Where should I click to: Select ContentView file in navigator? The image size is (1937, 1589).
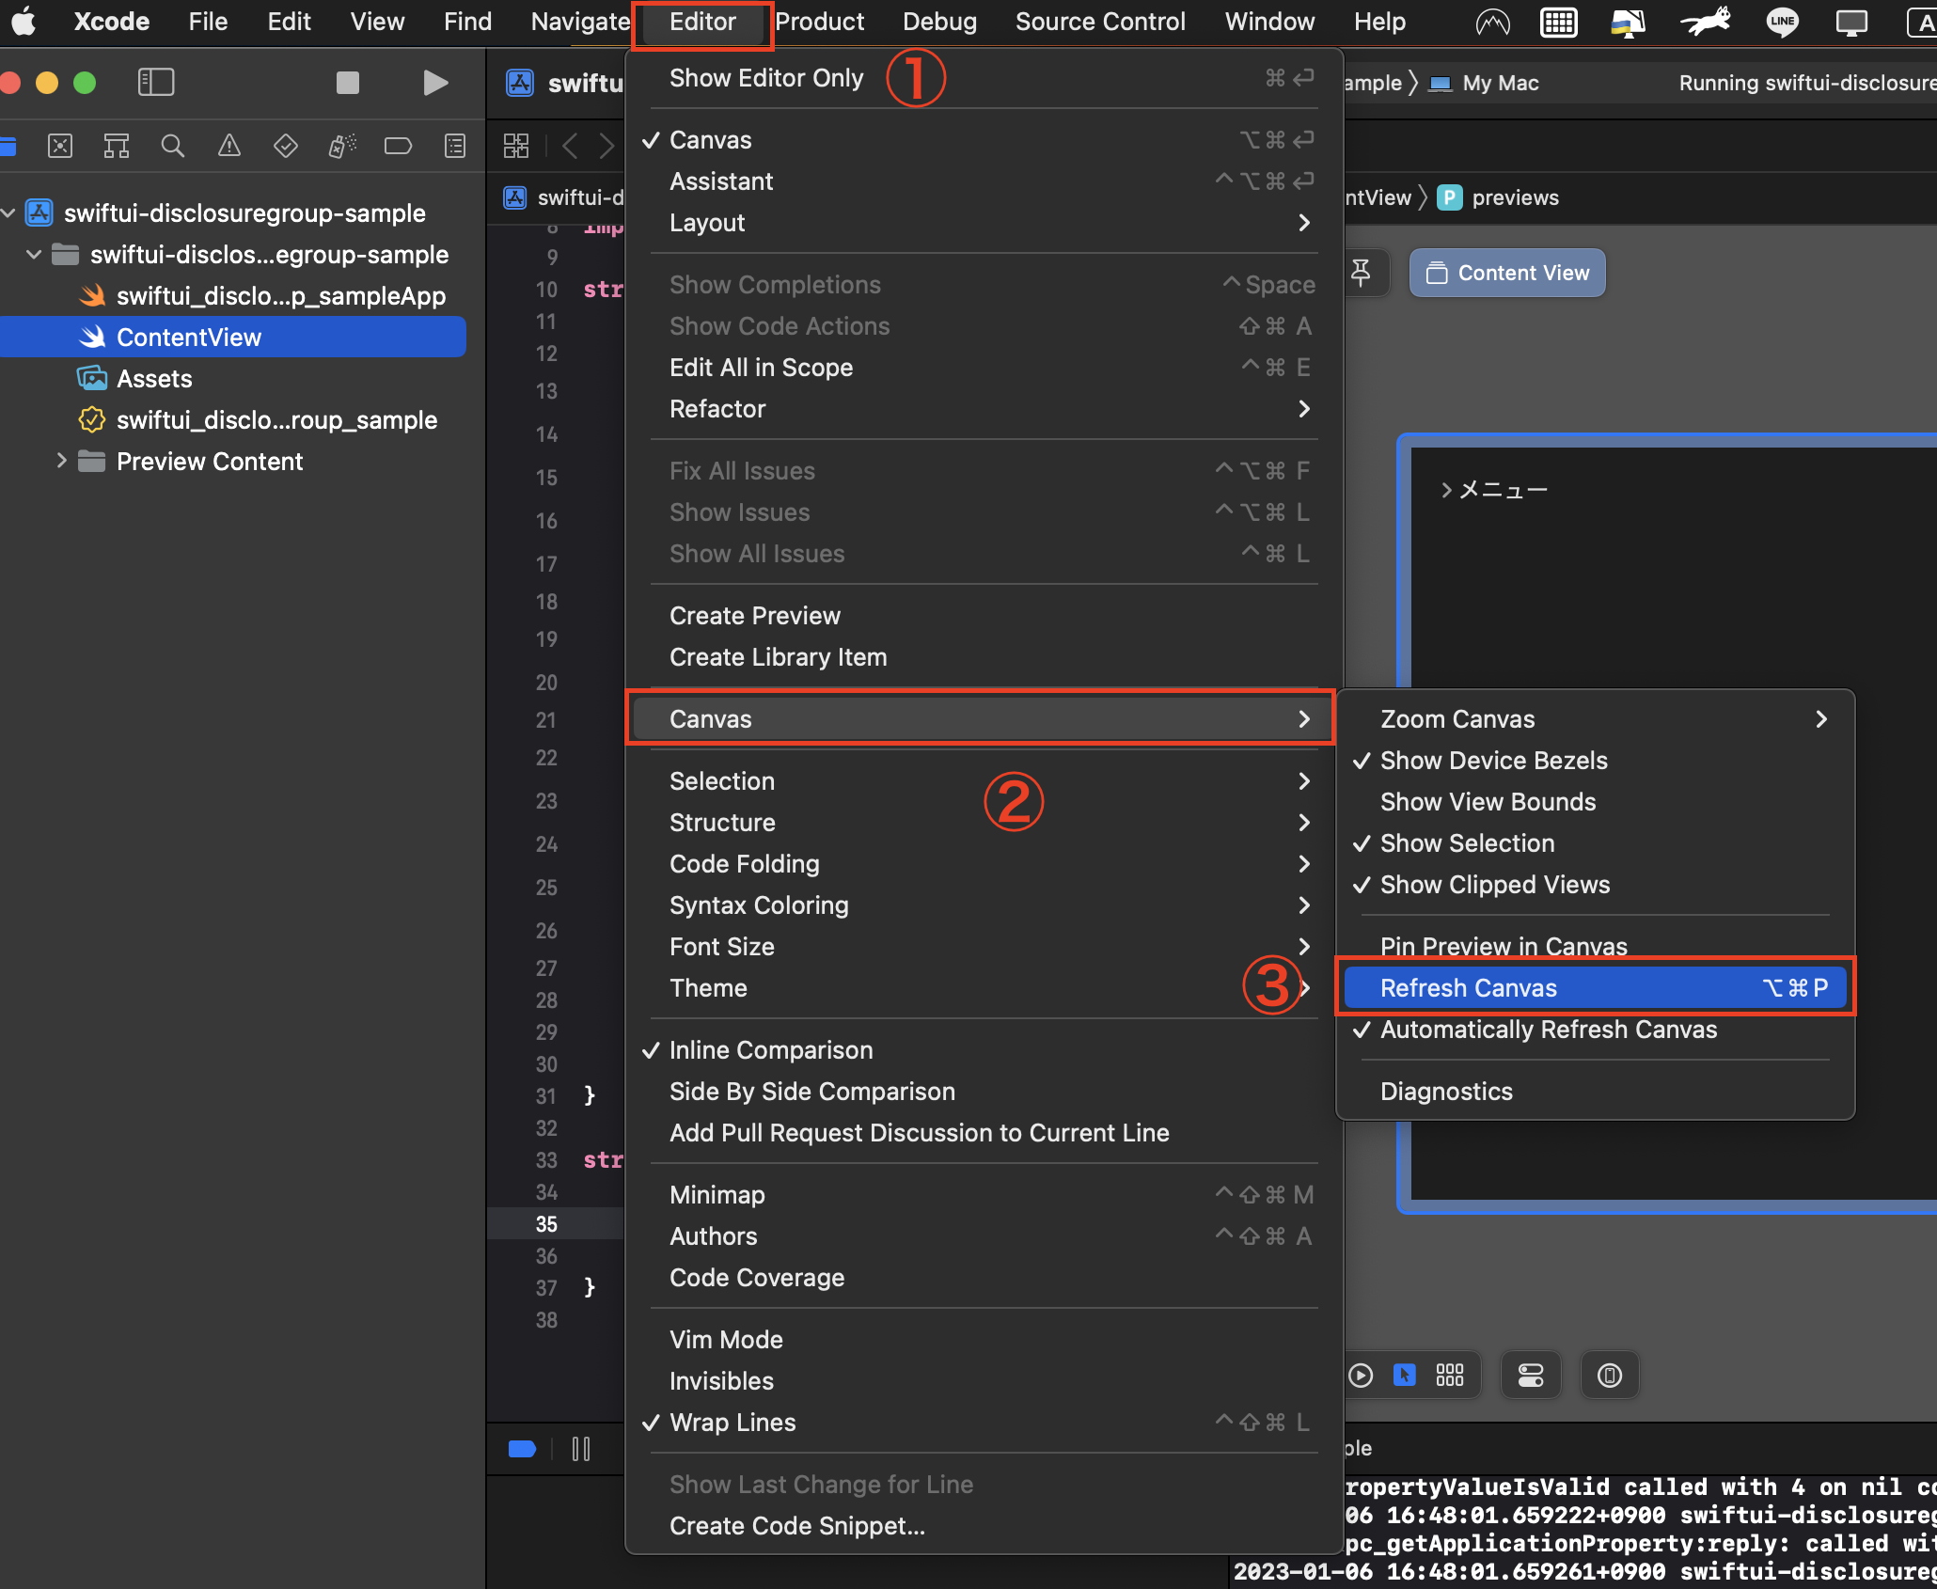pyautogui.click(x=232, y=338)
